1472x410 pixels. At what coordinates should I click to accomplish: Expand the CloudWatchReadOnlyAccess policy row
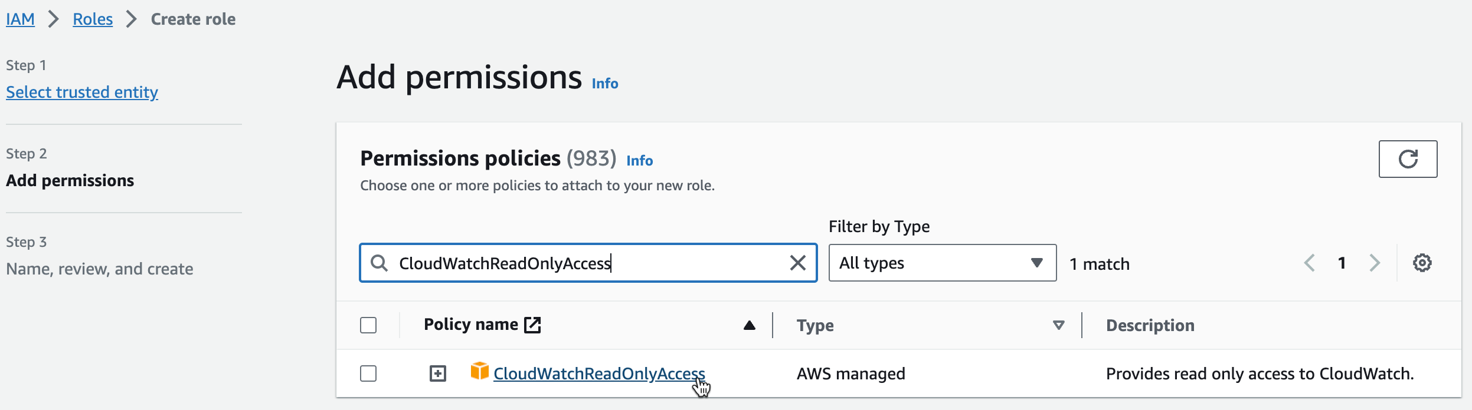pyautogui.click(x=438, y=373)
